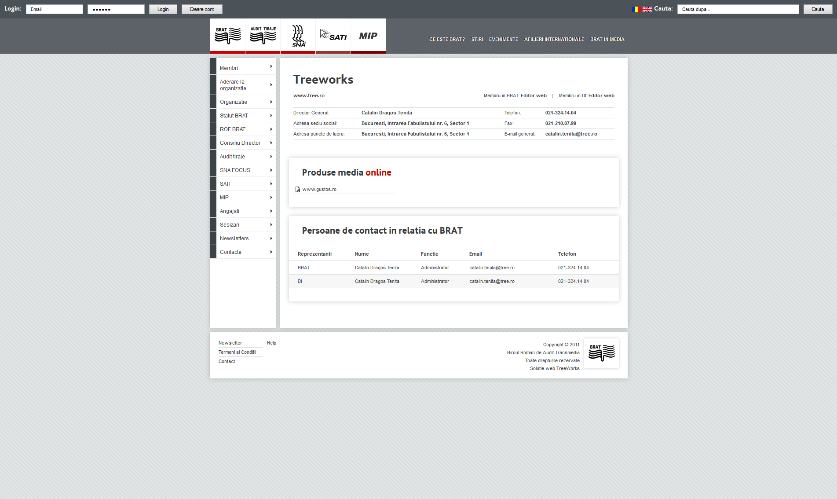Click the general email catalin.tenita@tree.ro
837x499 pixels.
pos(571,134)
